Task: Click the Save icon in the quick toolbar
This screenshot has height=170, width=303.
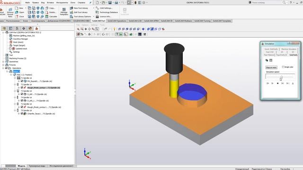Action: [x=110, y=3]
